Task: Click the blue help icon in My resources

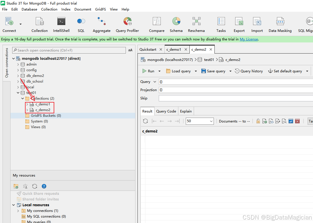Action: 44,186
